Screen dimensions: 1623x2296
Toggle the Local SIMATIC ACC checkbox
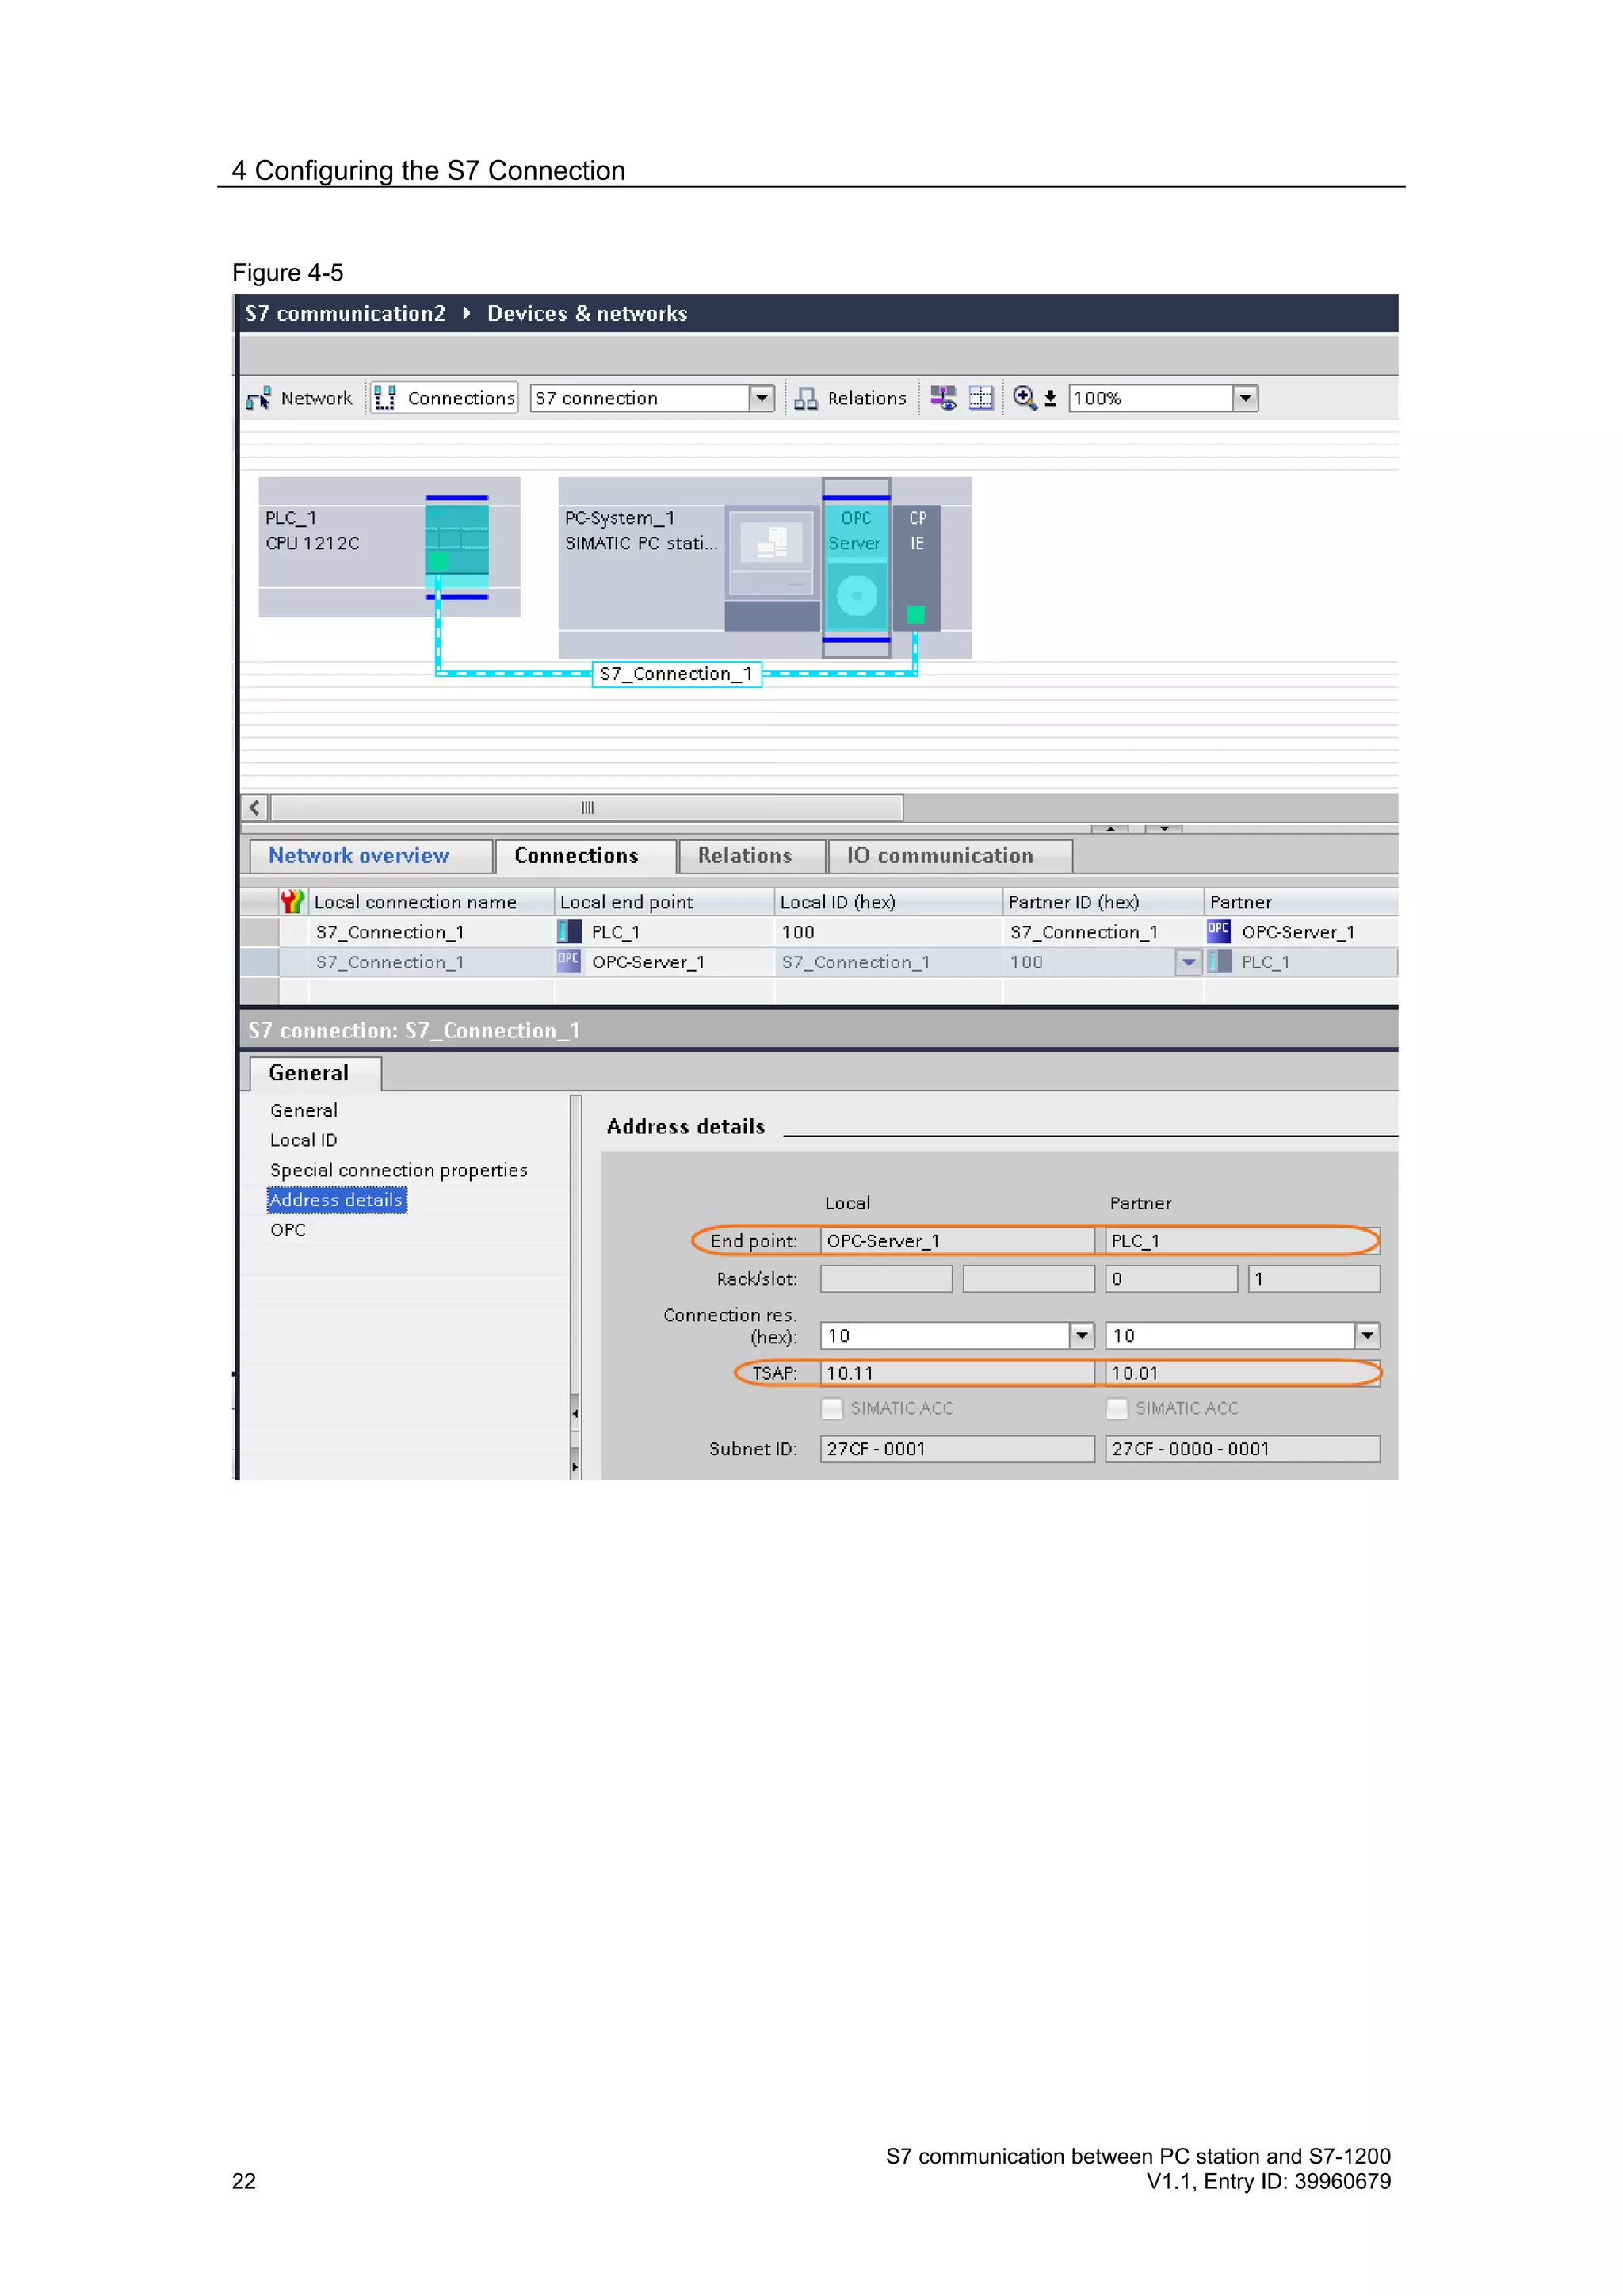coord(832,1409)
